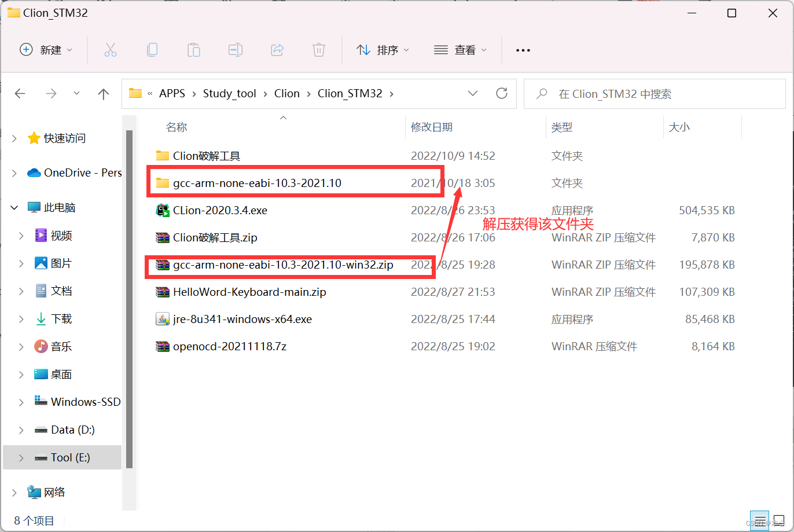Click the search box for Clion_STM32

(x=655, y=94)
